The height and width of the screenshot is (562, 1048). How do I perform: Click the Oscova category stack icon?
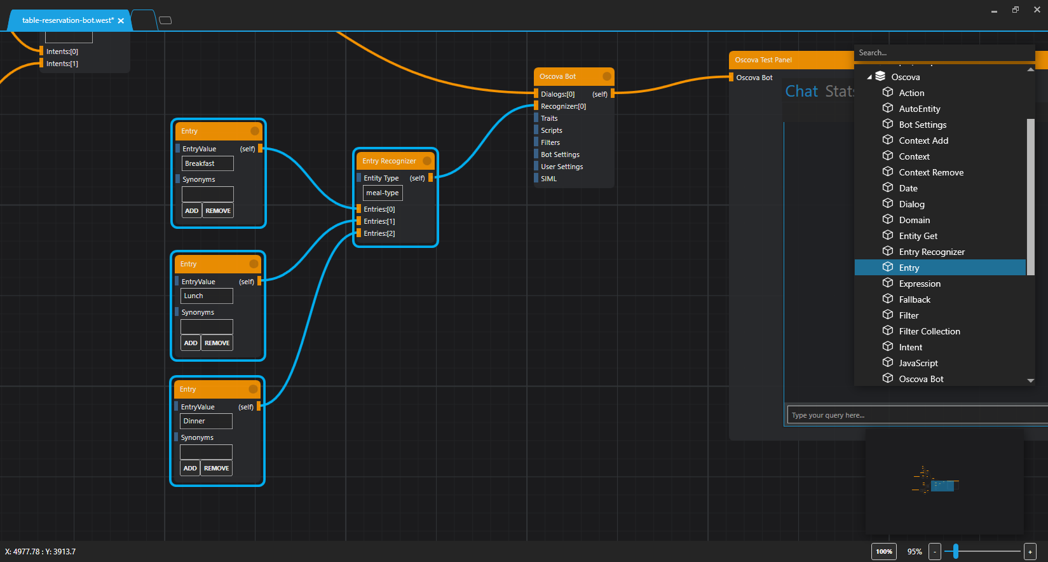pyautogui.click(x=880, y=76)
